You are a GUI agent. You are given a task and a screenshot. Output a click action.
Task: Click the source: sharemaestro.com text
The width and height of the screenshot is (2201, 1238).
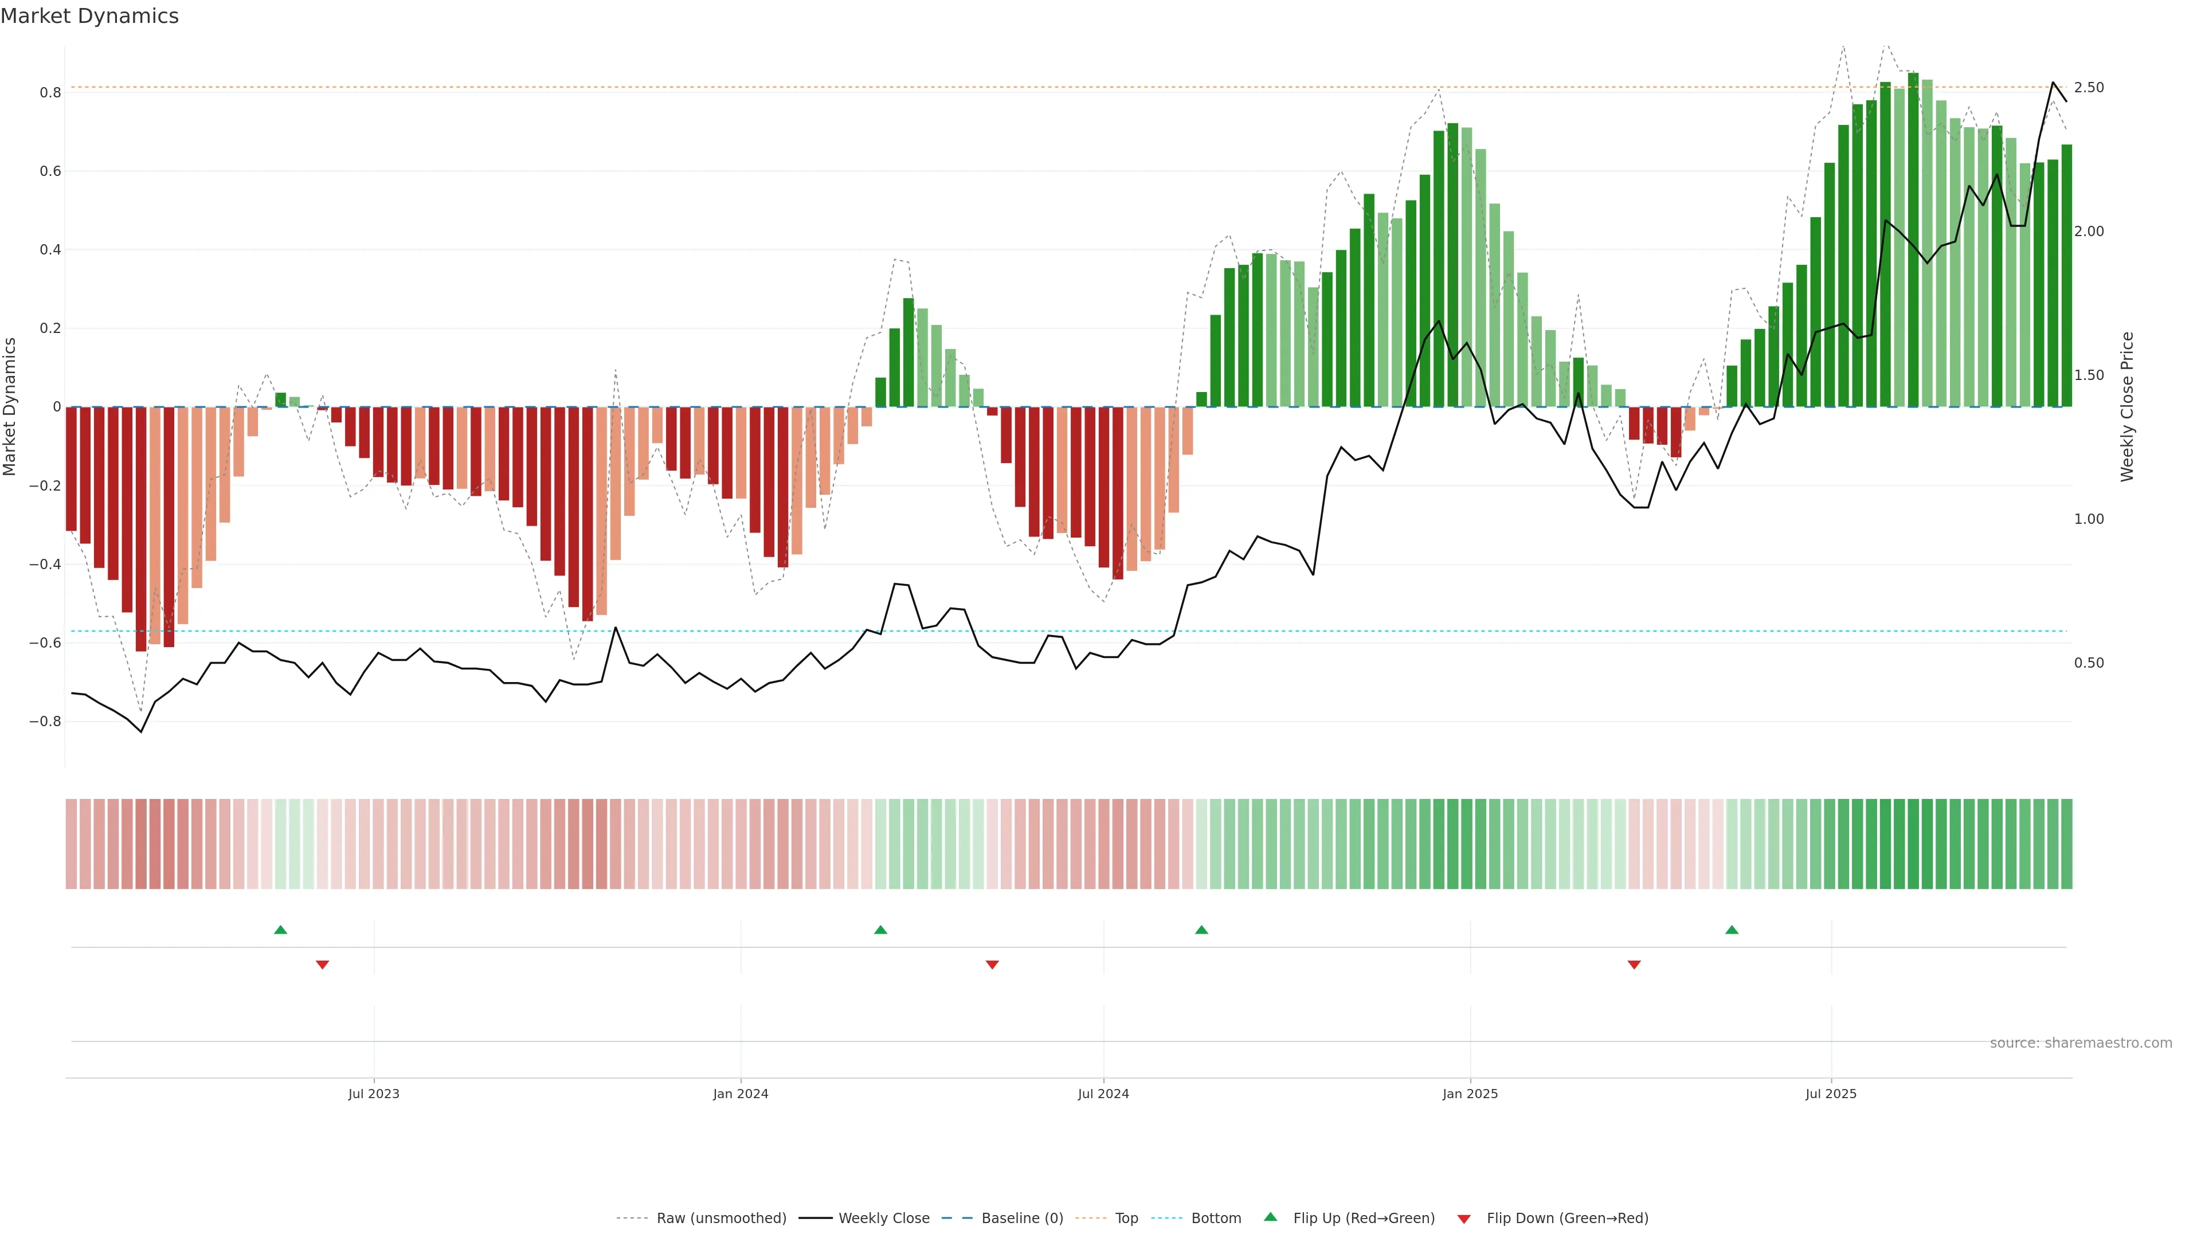(2081, 1043)
